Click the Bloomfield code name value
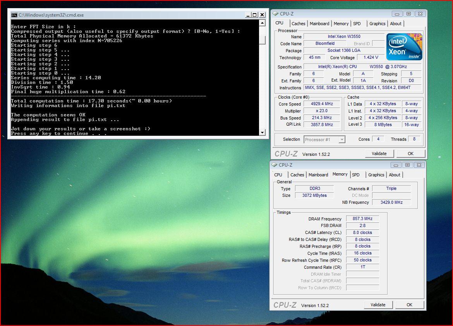Image resolution: width=453 pixels, height=326 pixels. [325, 43]
